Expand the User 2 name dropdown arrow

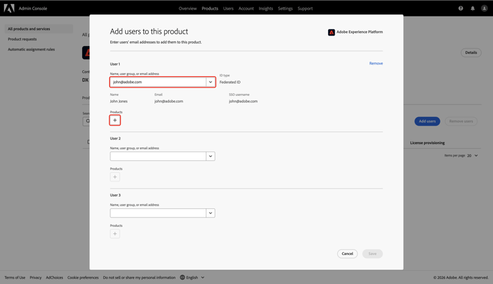(x=210, y=156)
